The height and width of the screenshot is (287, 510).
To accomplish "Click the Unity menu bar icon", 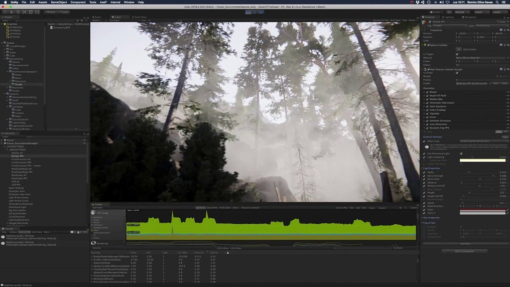I will (13, 2).
